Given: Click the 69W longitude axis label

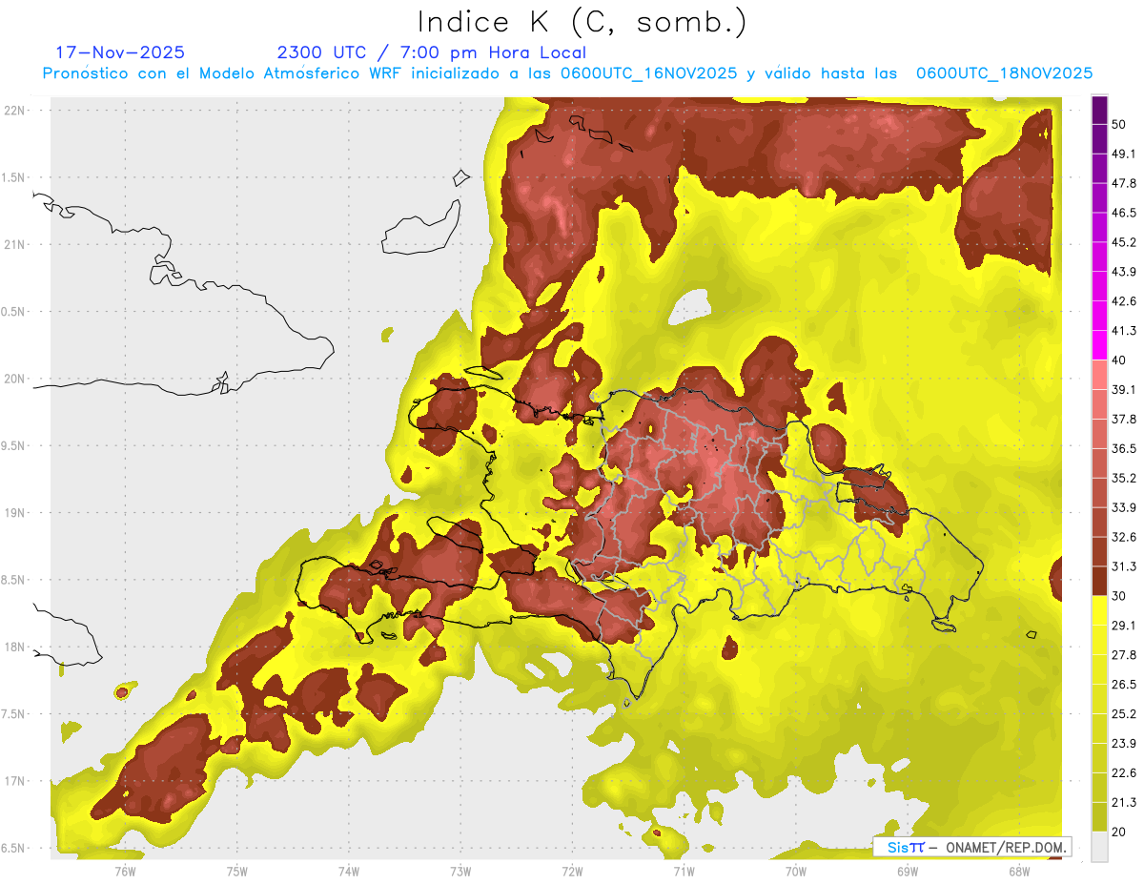Looking at the screenshot, I should point(907,871).
